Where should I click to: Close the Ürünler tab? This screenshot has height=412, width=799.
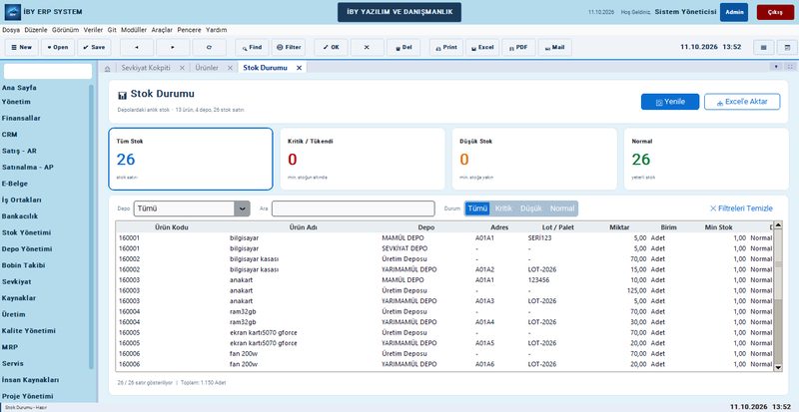click(x=230, y=68)
